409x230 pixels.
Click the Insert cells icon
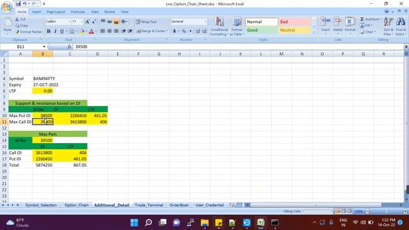[325, 22]
